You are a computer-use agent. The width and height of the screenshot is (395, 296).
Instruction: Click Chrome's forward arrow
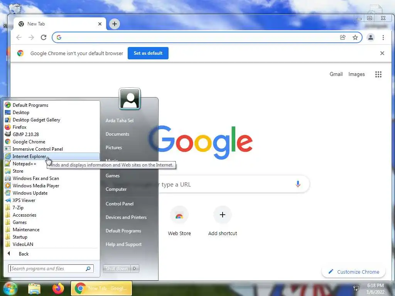coord(31,37)
